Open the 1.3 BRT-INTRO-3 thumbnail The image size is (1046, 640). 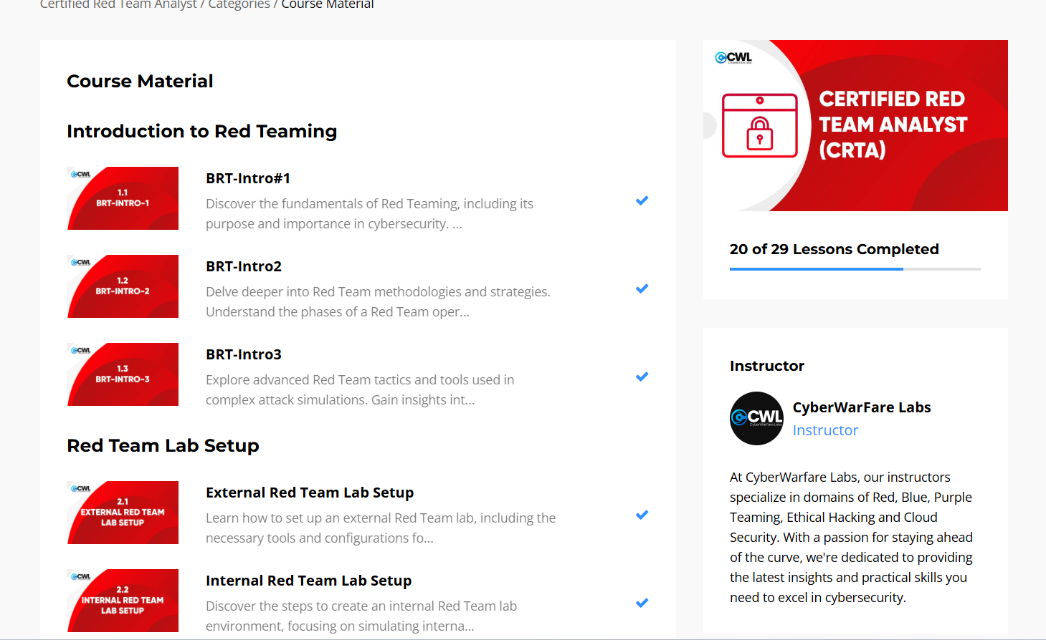coord(123,374)
